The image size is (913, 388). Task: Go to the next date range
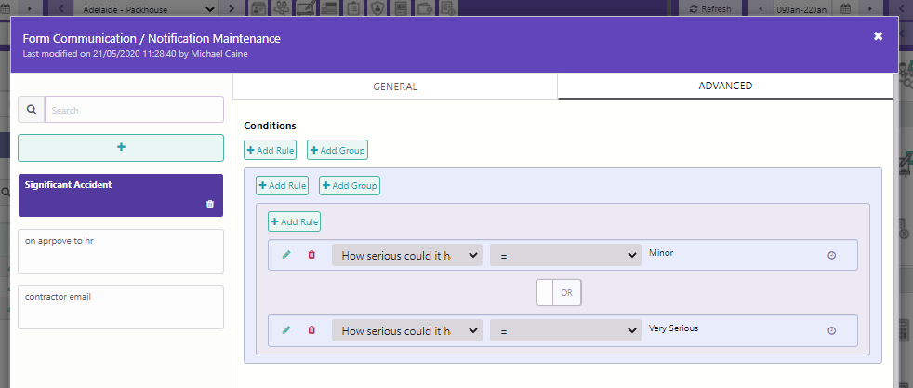click(x=870, y=8)
